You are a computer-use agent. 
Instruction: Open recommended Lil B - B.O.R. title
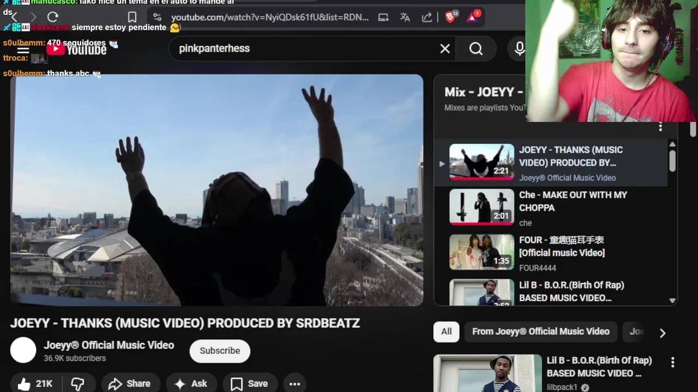[599, 367]
